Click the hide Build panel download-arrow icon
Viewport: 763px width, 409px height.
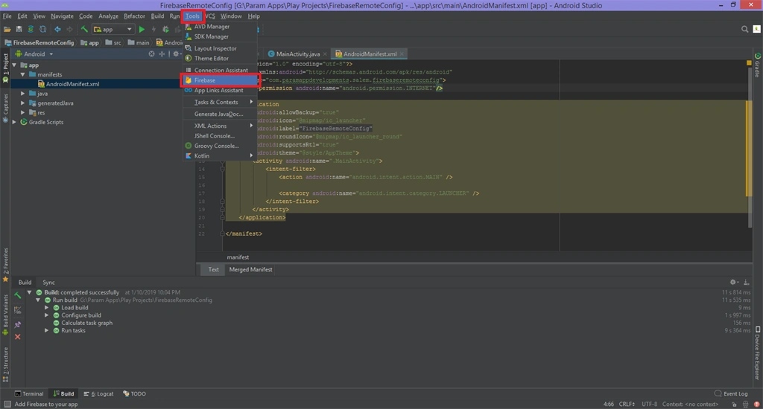pos(746,282)
